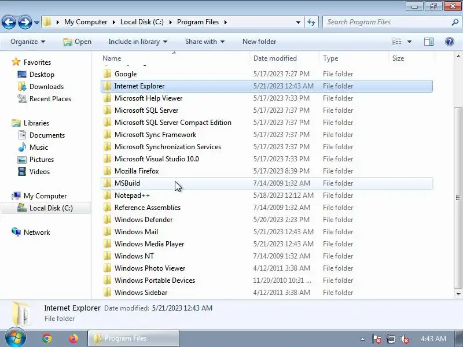
Task: Click the vertical scrollbar thumb of file list
Action: pos(458,198)
